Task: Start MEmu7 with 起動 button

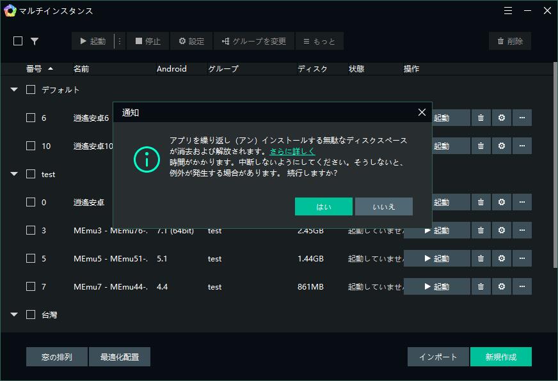Action: click(437, 286)
